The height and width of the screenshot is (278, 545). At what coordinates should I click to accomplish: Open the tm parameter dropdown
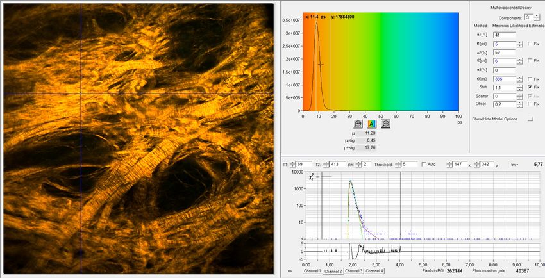(515, 165)
